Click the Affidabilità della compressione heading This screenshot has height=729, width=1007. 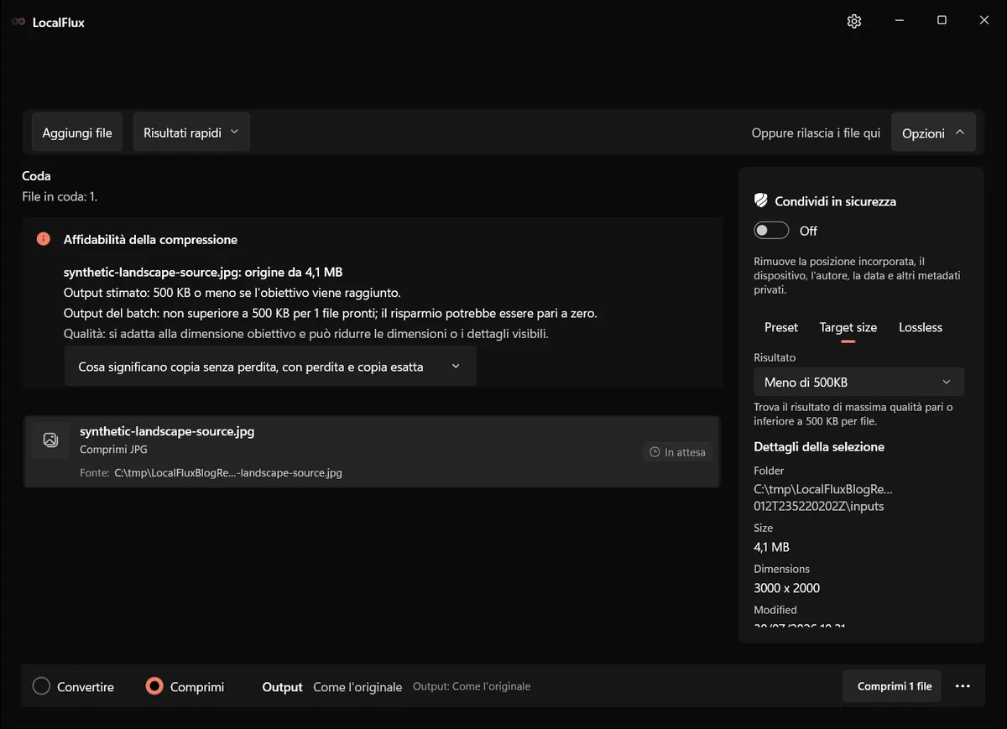[x=150, y=239]
